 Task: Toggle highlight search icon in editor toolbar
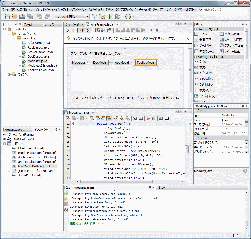pos(109,118)
